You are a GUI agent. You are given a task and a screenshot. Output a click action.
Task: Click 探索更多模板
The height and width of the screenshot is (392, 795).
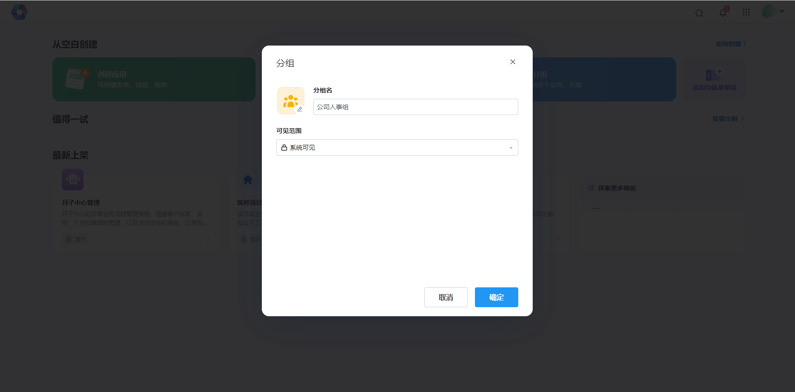pos(617,188)
